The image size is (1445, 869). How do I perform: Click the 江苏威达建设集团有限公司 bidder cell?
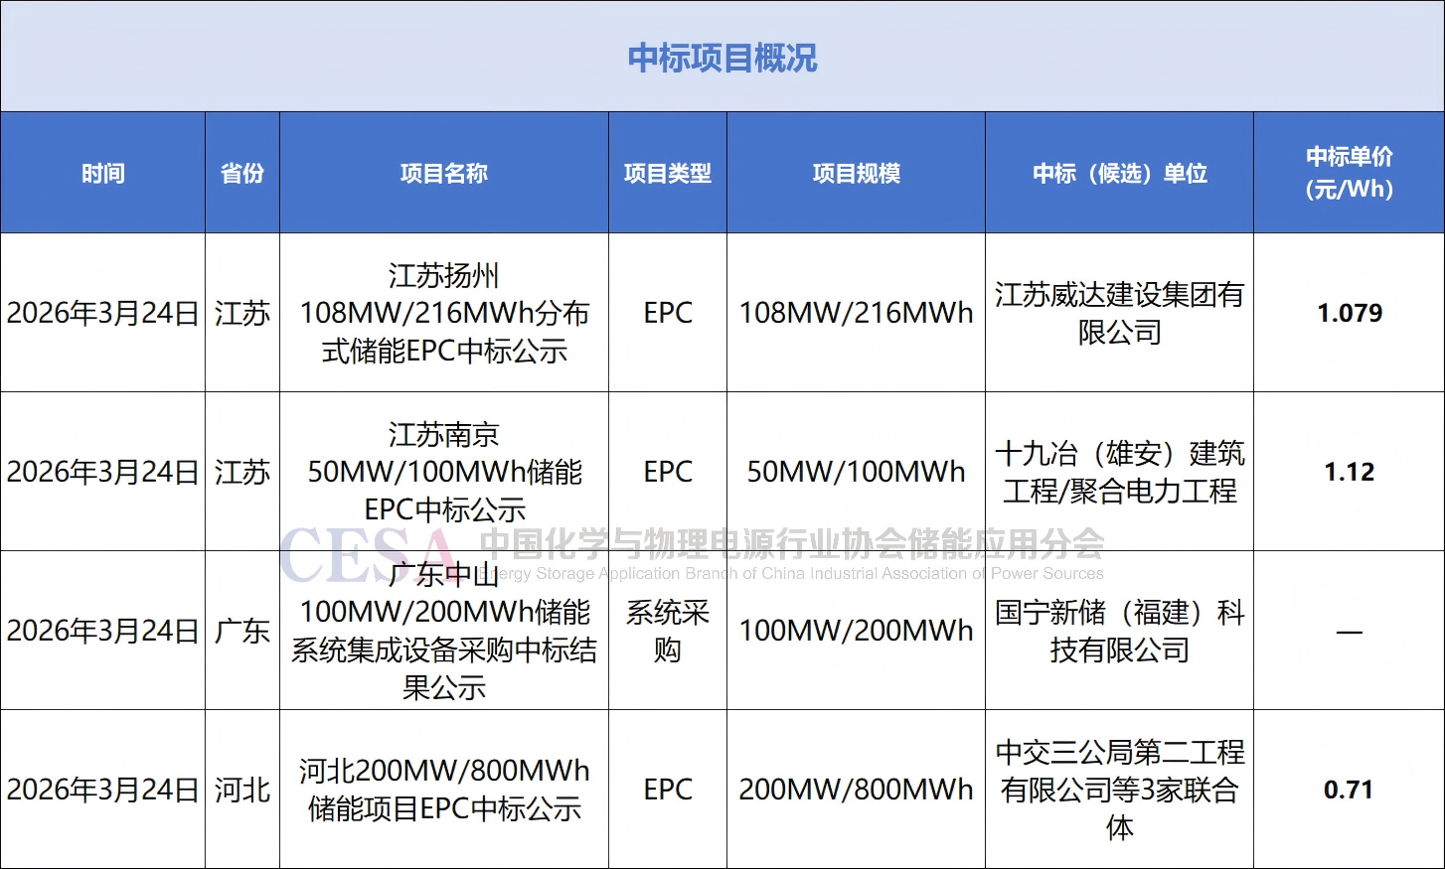pyautogui.click(x=1119, y=313)
